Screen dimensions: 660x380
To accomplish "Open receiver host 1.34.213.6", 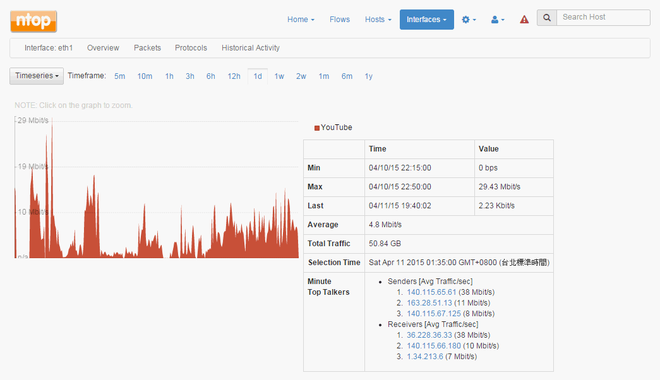I will (424, 357).
